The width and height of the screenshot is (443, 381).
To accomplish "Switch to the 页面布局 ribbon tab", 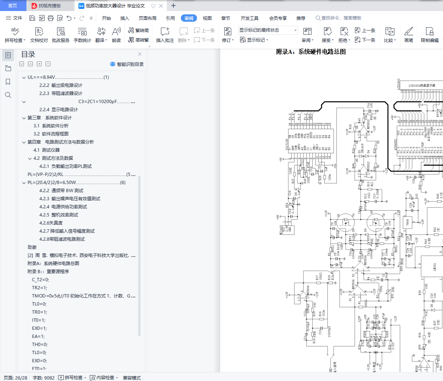I will (148, 18).
